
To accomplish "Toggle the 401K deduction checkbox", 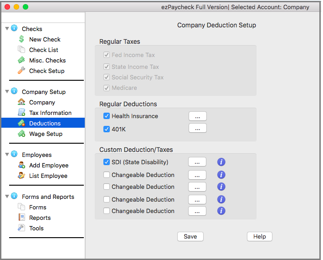I will [107, 129].
